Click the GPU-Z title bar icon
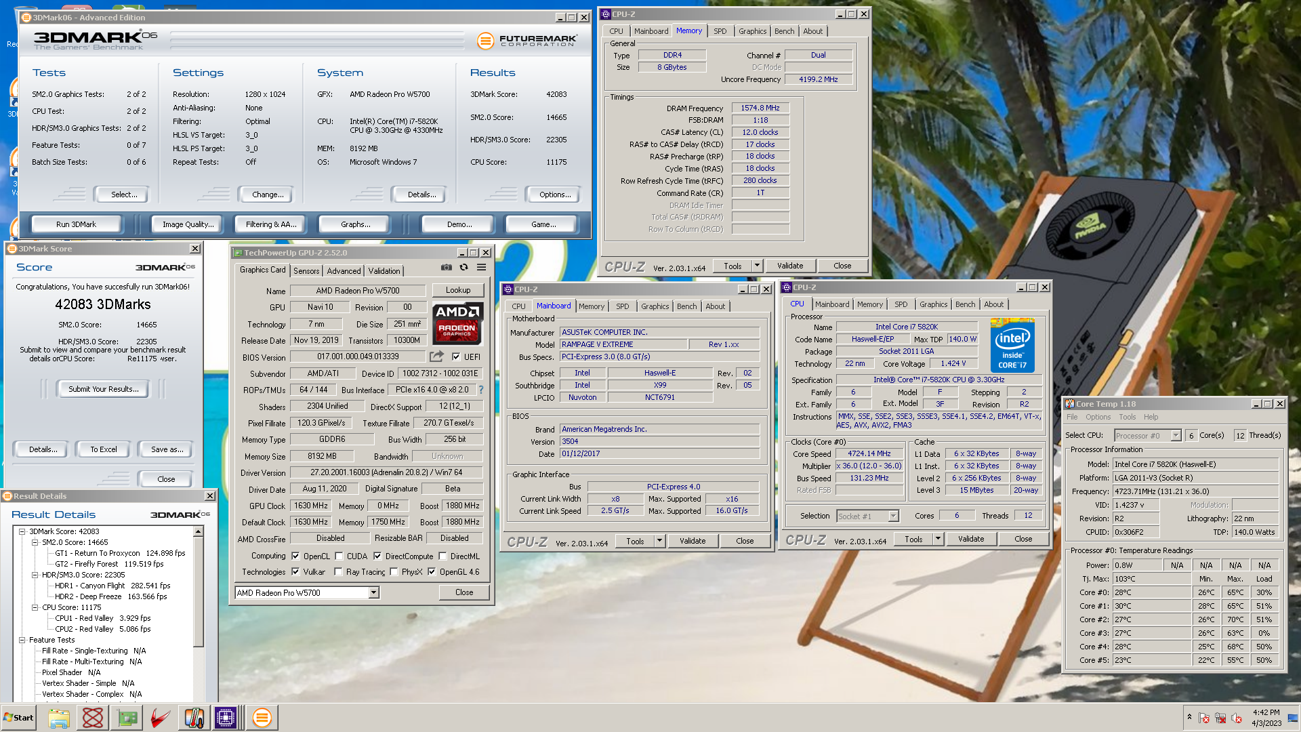This screenshot has height=732, width=1301. [238, 253]
